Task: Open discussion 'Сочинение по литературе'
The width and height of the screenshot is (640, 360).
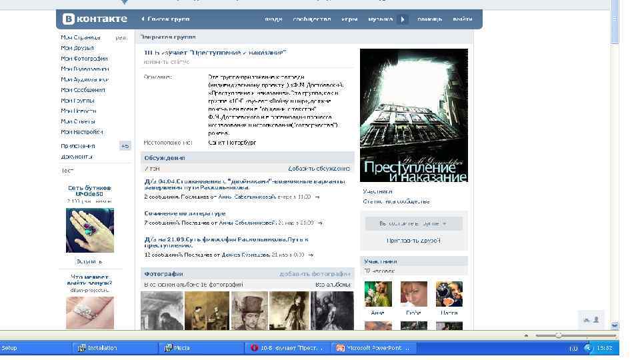Action: click(x=185, y=213)
